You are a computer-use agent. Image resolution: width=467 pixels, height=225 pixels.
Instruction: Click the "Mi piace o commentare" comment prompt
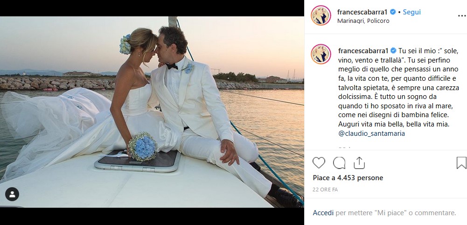[396, 213]
